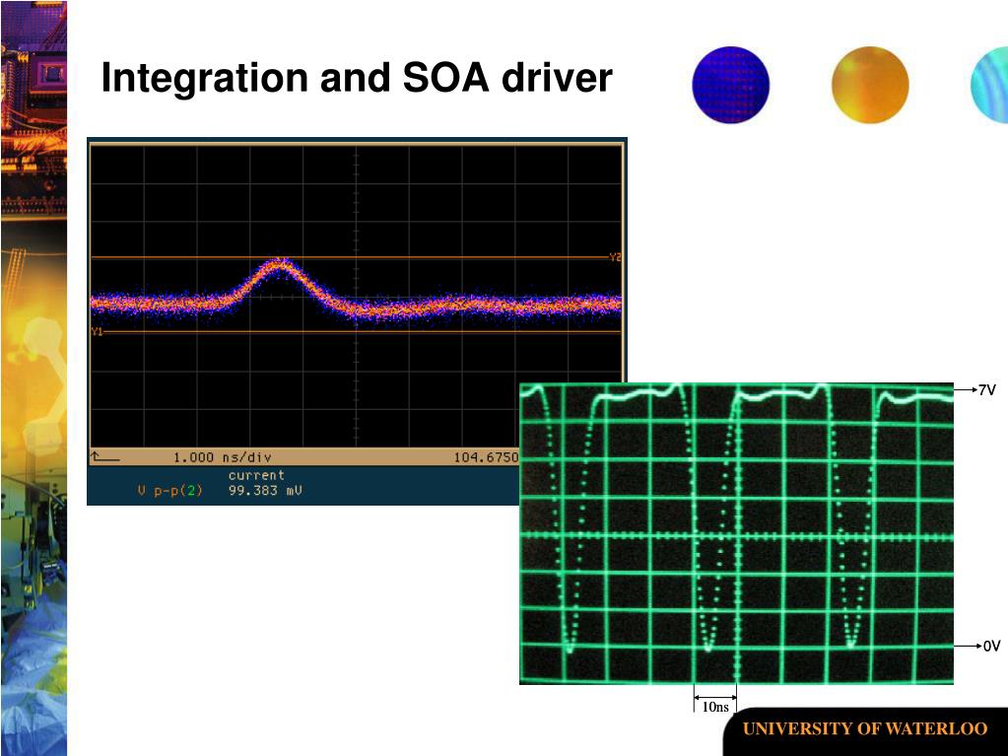
Task: Click the '0V' voltage label
Action: pyautogui.click(x=991, y=646)
